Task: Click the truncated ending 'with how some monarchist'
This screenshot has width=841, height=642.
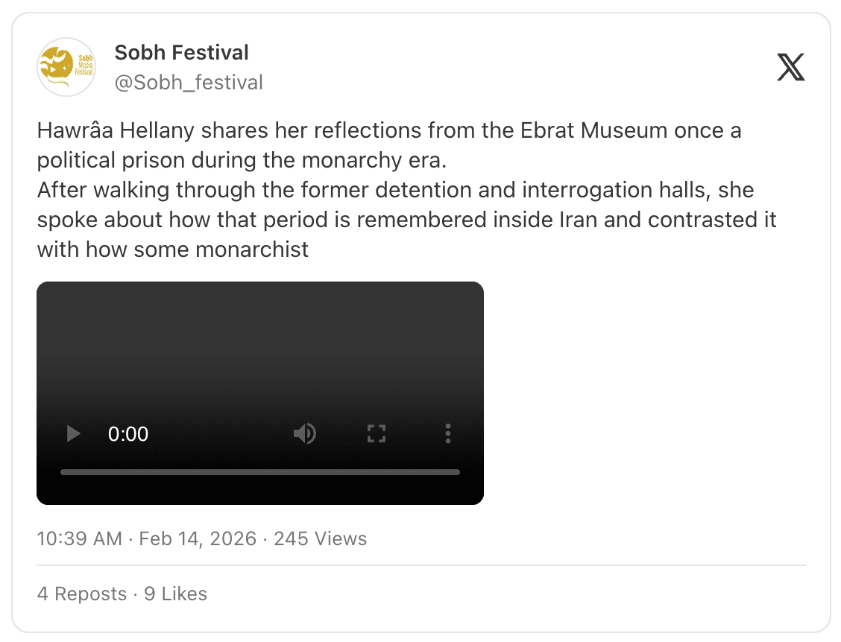Action: click(172, 250)
